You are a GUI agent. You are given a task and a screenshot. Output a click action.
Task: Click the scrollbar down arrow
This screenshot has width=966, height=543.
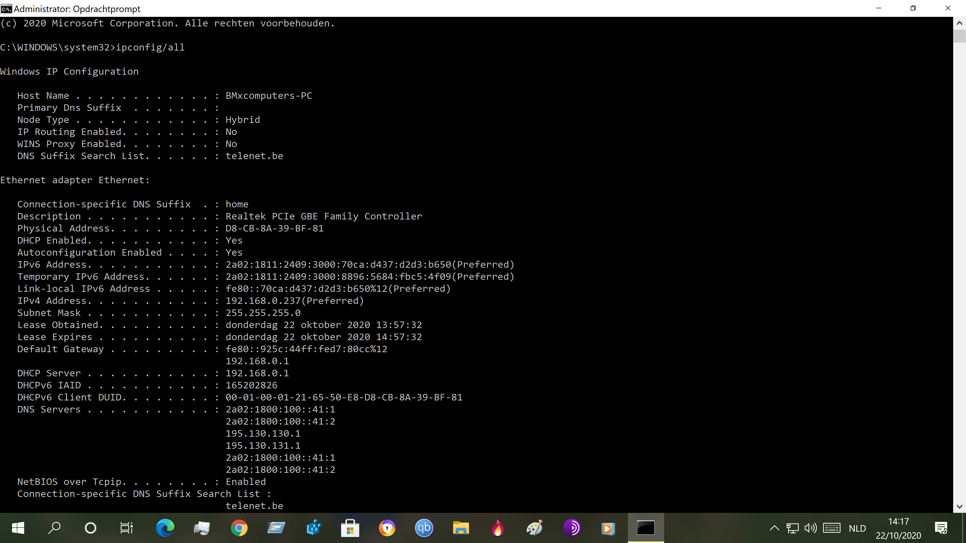959,507
